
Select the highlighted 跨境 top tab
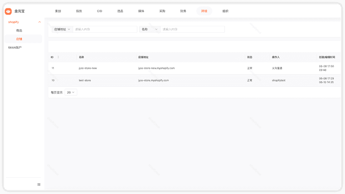pyautogui.click(x=204, y=11)
